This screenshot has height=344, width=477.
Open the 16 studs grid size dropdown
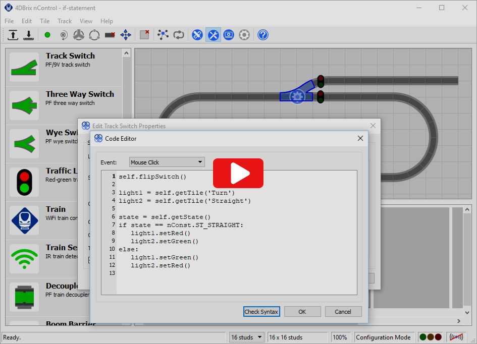point(246,337)
